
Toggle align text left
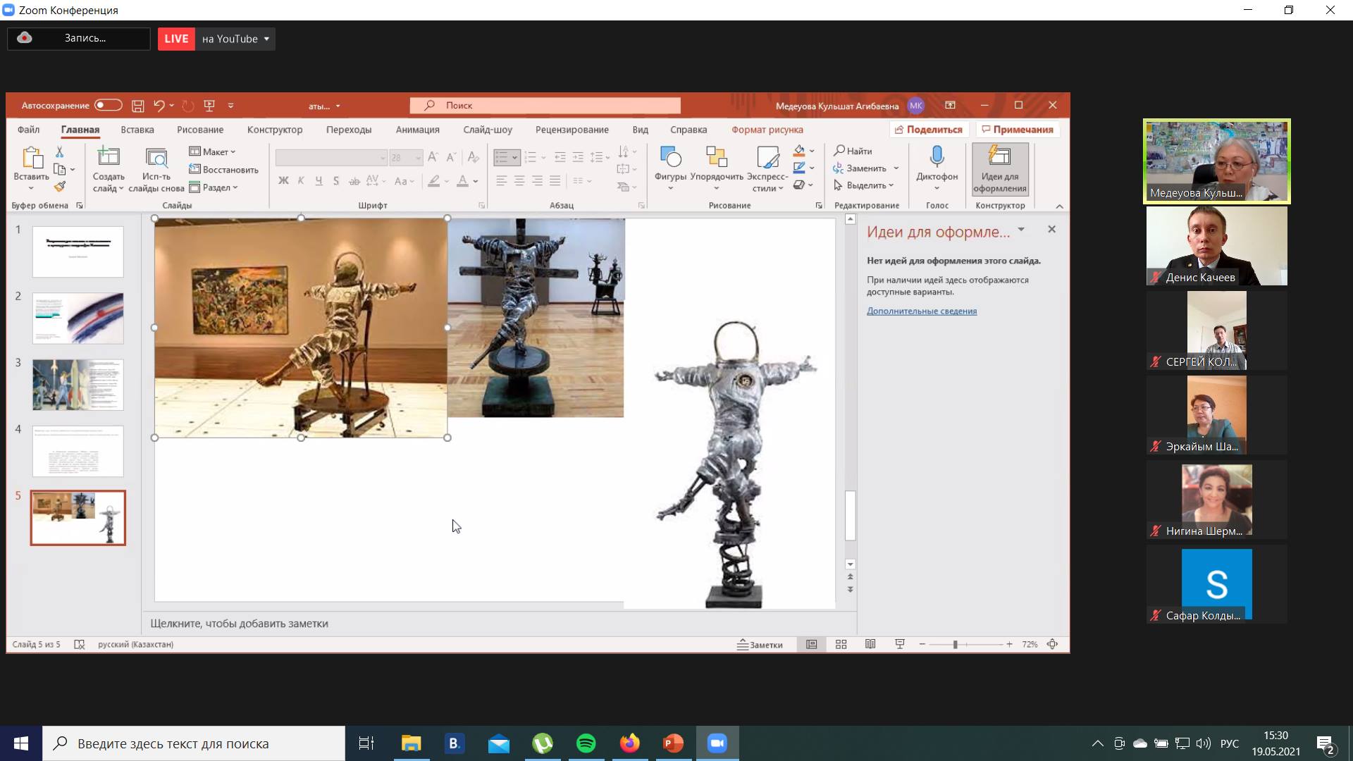pos(501,181)
